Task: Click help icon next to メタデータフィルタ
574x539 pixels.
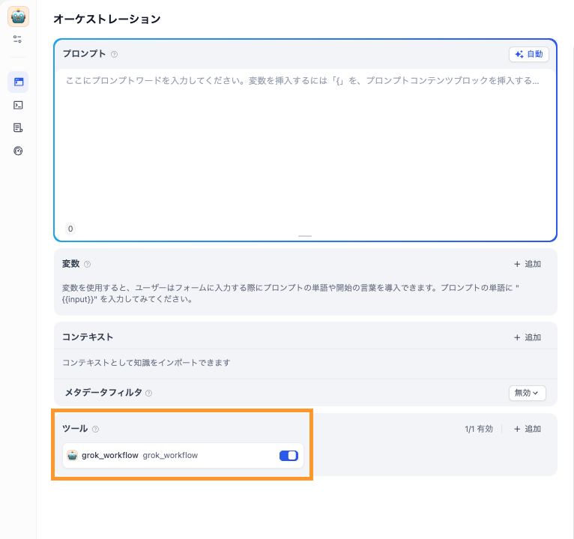Action: 148,393
